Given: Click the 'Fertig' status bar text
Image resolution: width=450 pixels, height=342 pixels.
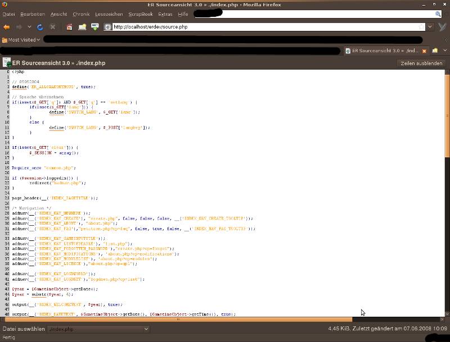Looking at the screenshot, I should click(8, 338).
